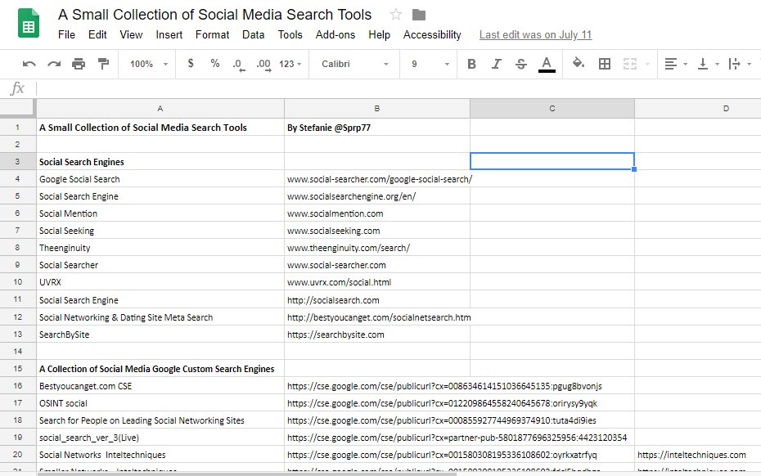Open the File menu
This screenshot has height=476, width=761.
coord(66,34)
